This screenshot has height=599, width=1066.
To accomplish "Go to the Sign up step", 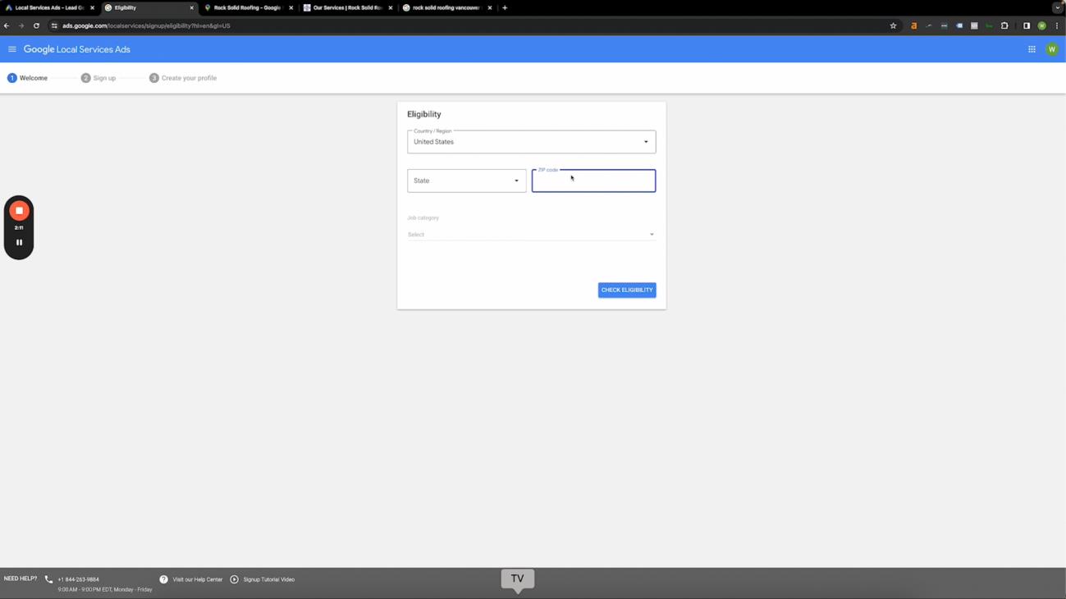I will pos(98,78).
